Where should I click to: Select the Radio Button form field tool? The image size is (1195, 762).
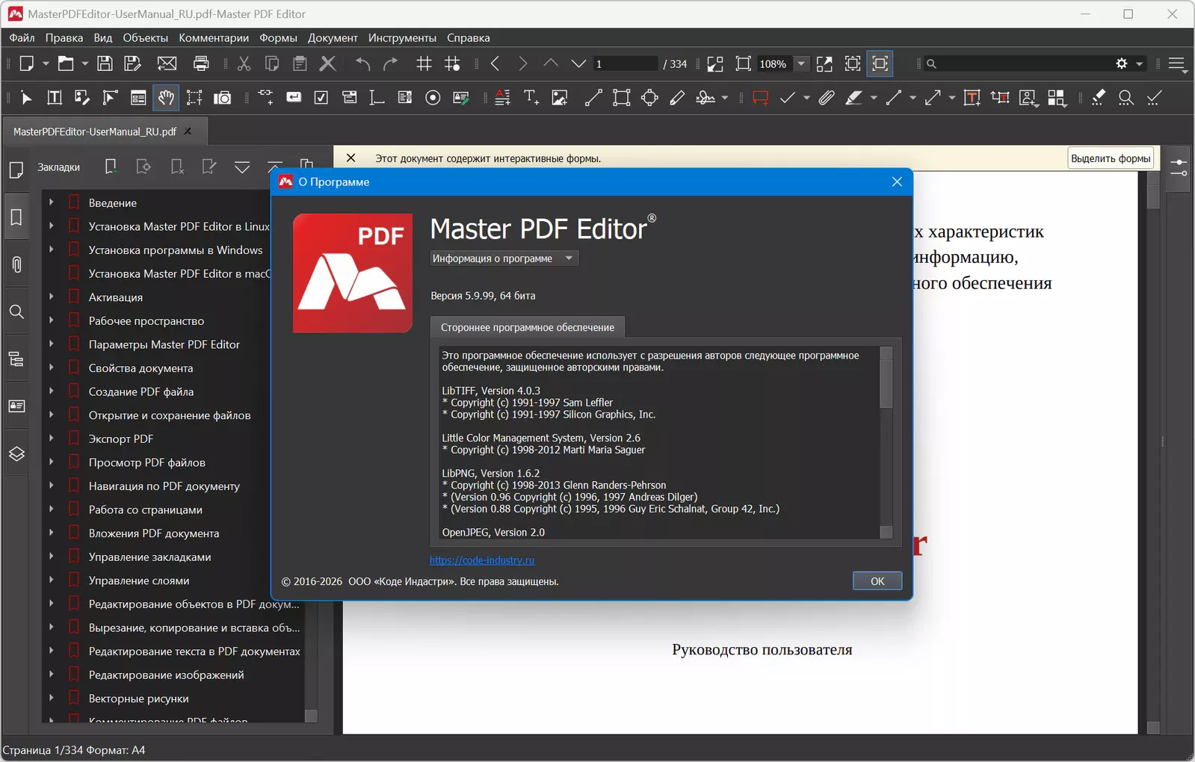tap(433, 98)
